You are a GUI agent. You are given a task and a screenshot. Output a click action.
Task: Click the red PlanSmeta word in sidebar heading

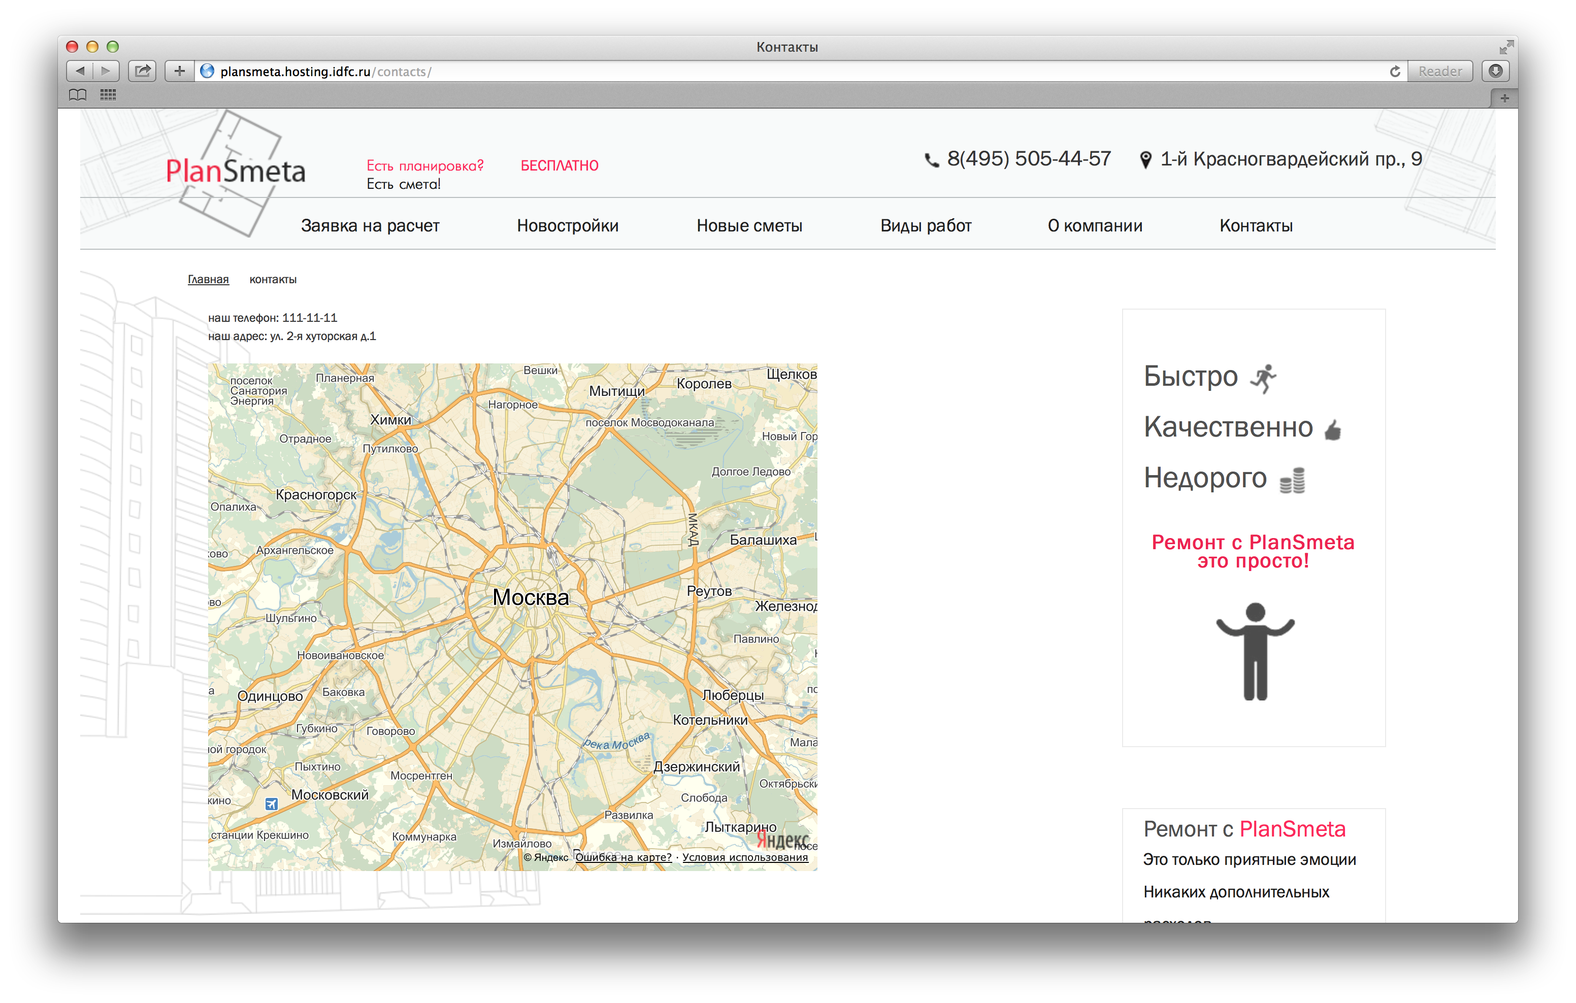1293,829
